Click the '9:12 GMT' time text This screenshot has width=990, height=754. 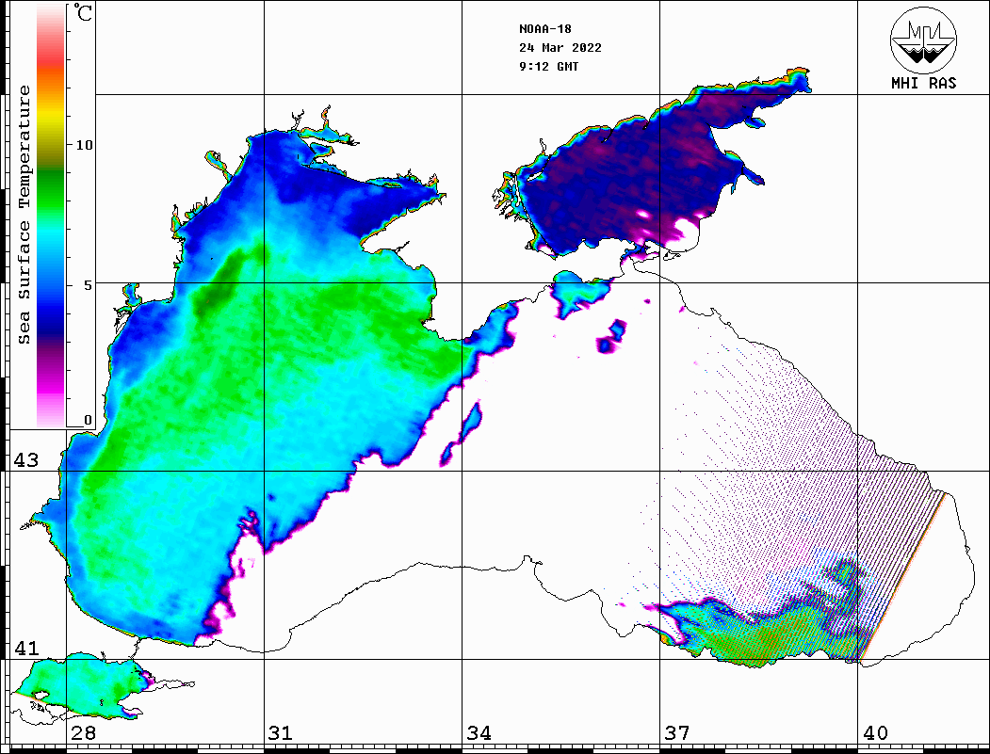point(549,67)
